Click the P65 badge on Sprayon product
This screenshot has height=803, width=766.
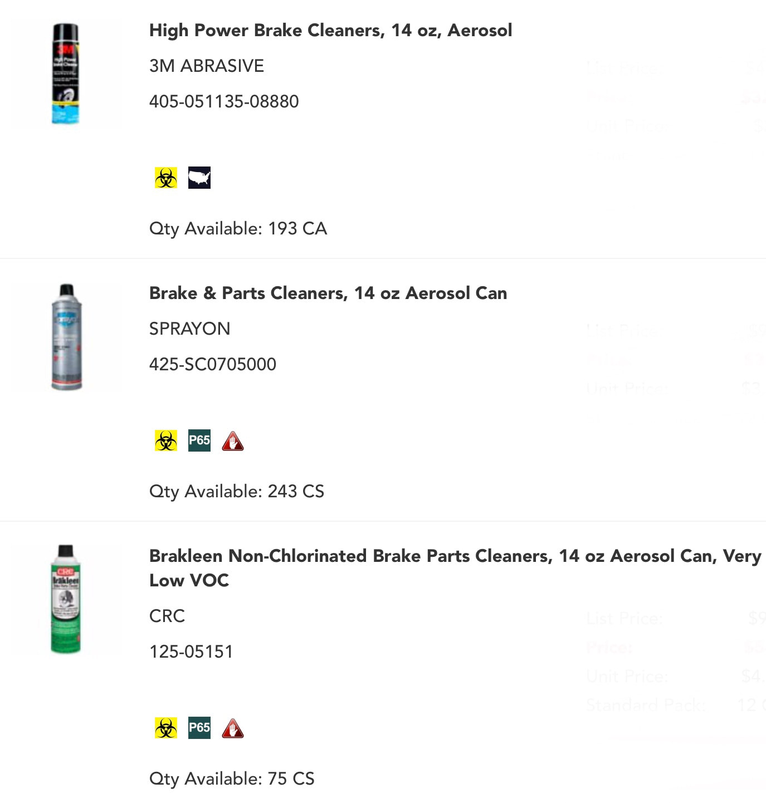tap(199, 441)
